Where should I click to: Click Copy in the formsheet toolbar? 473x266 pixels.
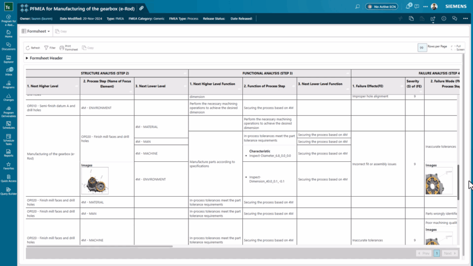(88, 48)
